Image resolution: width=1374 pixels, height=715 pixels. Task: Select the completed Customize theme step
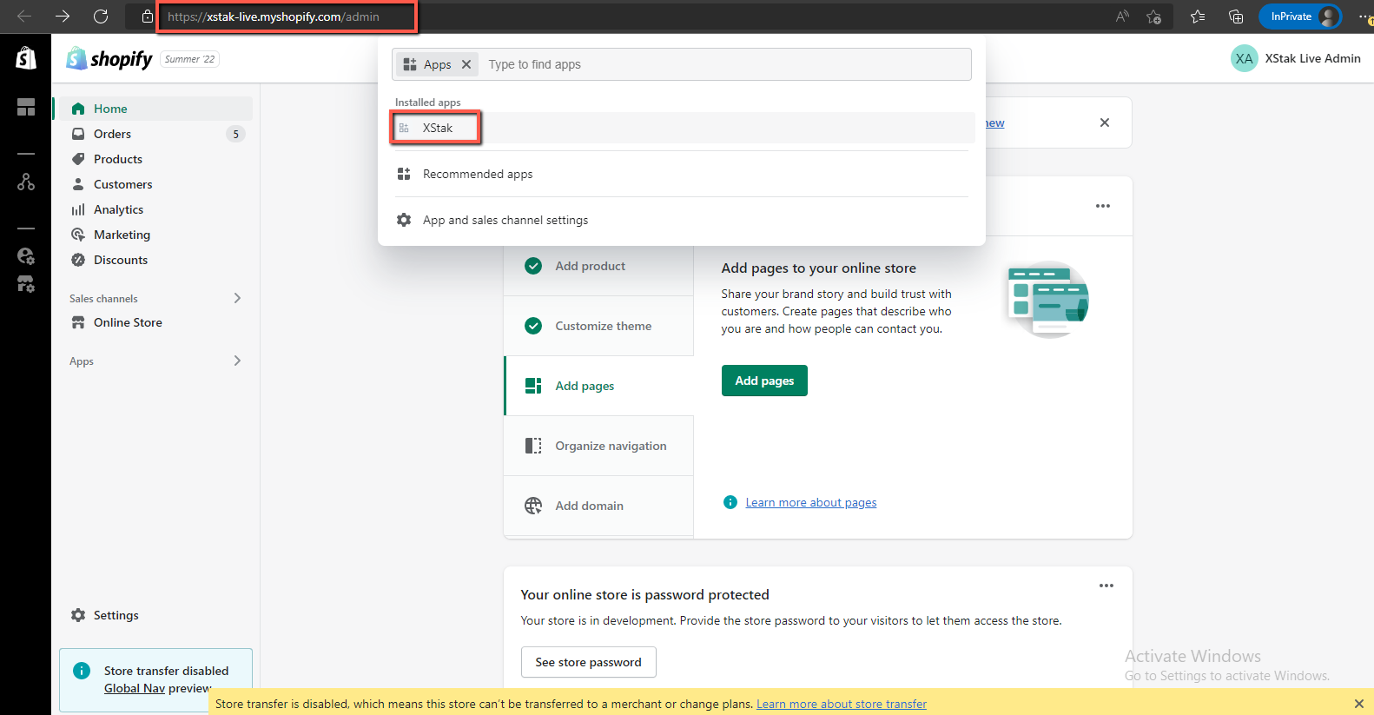[603, 326]
